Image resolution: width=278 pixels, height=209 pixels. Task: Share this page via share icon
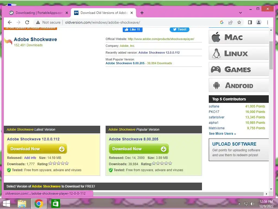230,22
